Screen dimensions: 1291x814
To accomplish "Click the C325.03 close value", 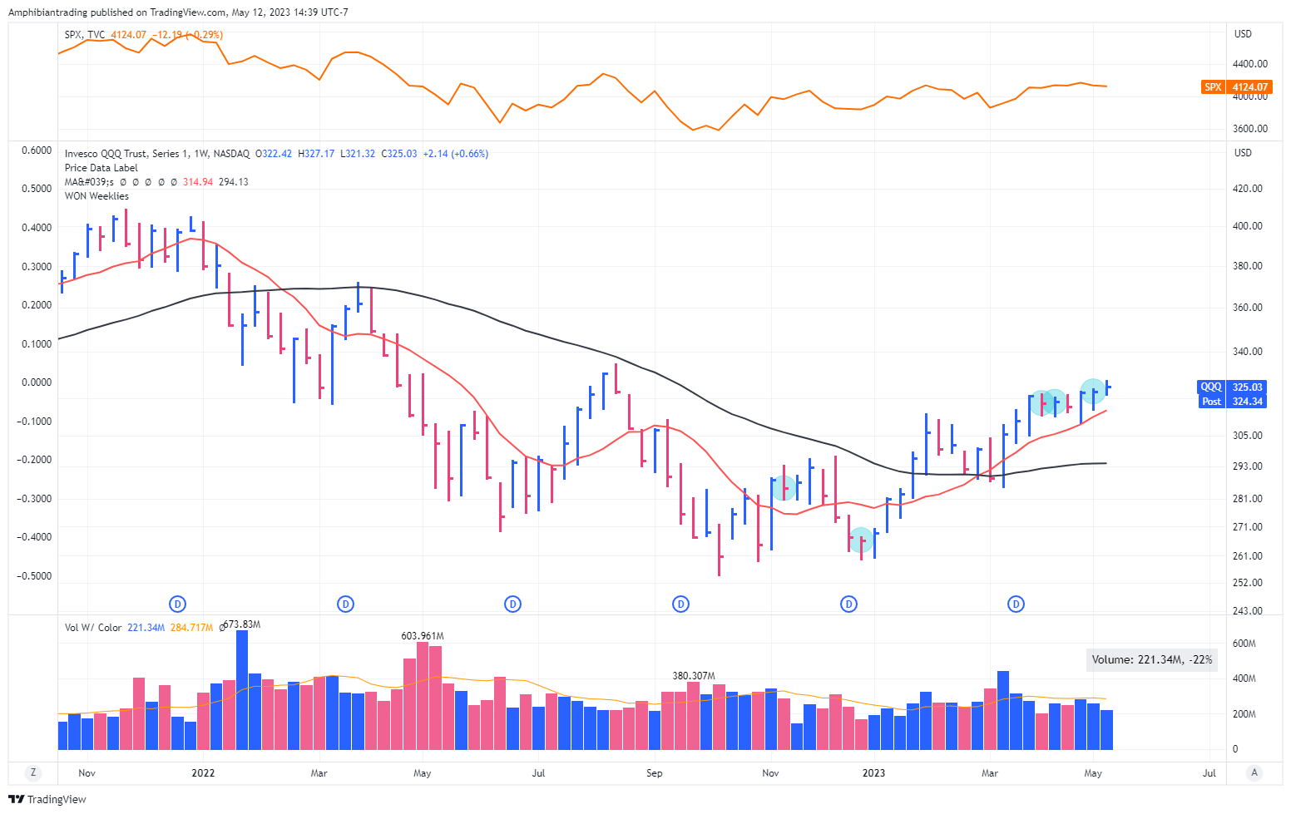I will tap(399, 154).
